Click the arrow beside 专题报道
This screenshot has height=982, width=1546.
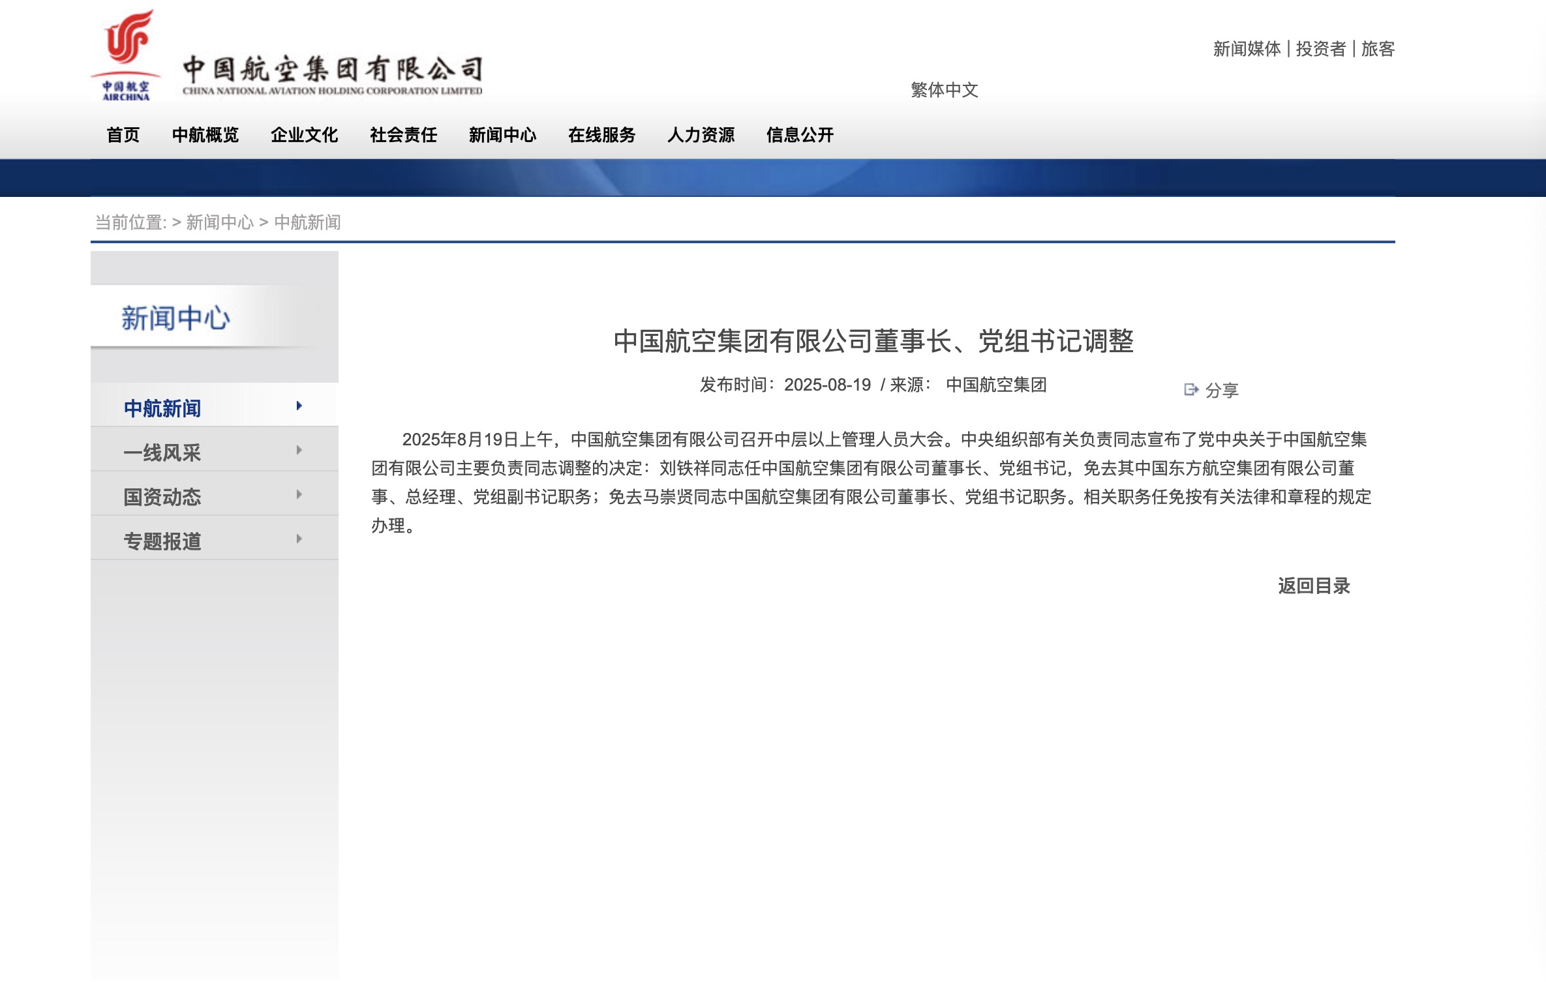coord(299,539)
